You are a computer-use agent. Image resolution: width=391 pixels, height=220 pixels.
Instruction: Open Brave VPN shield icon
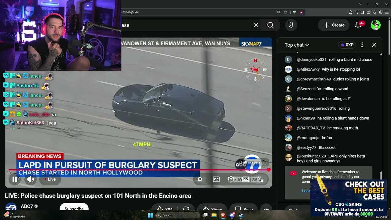(x=381, y=12)
